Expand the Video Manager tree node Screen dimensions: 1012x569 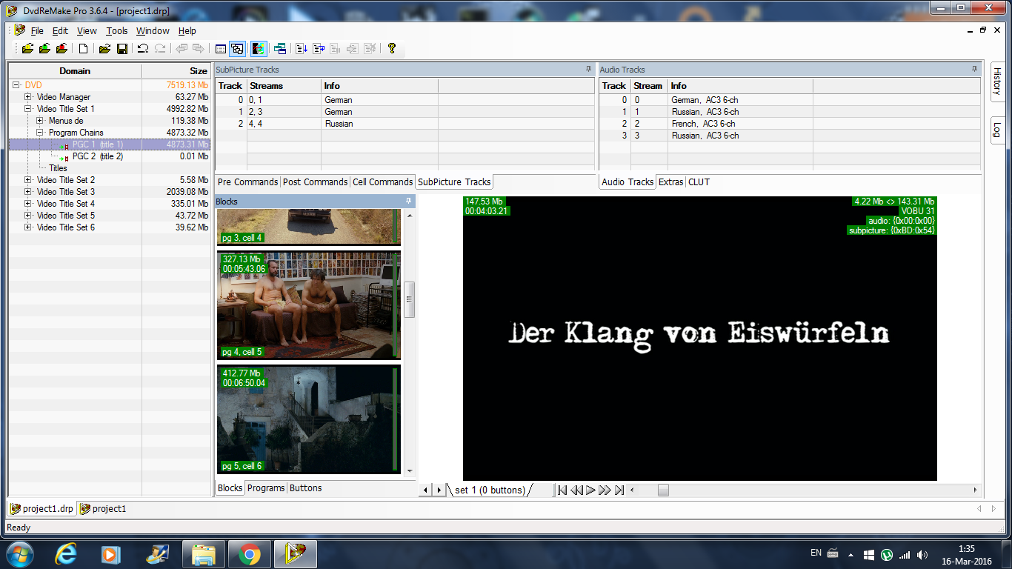click(28, 97)
